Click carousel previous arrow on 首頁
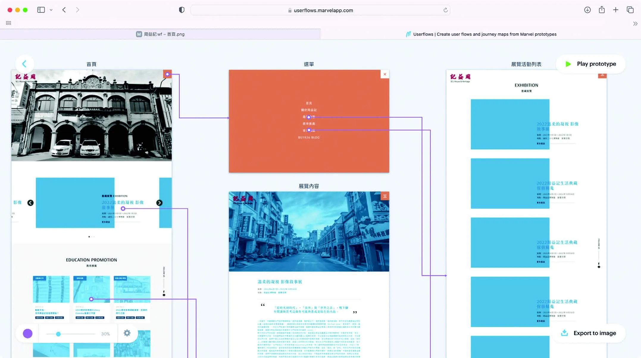The width and height of the screenshot is (641, 358). pos(30,203)
